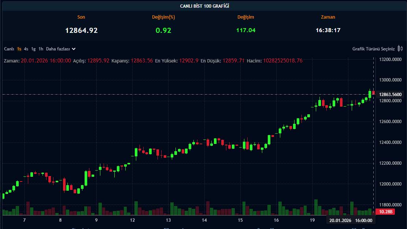
Task: Click the Son value 12864.92
Action: (x=81, y=30)
